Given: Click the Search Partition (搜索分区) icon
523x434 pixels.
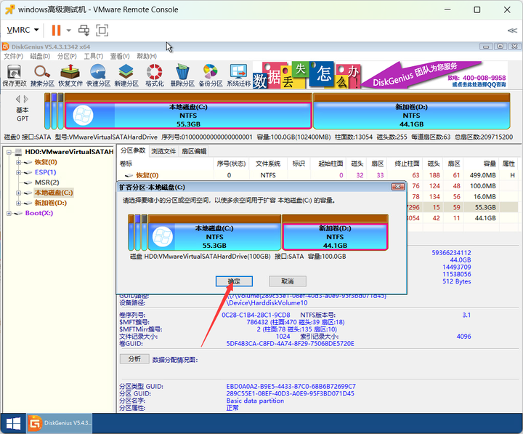Looking at the screenshot, I should tap(42, 76).
